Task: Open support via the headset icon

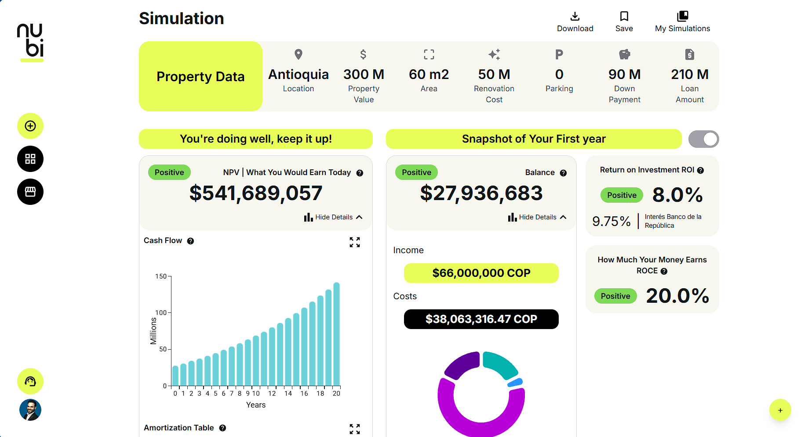Action: [29, 382]
